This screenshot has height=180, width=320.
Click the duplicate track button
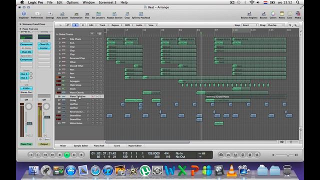click(99, 33)
